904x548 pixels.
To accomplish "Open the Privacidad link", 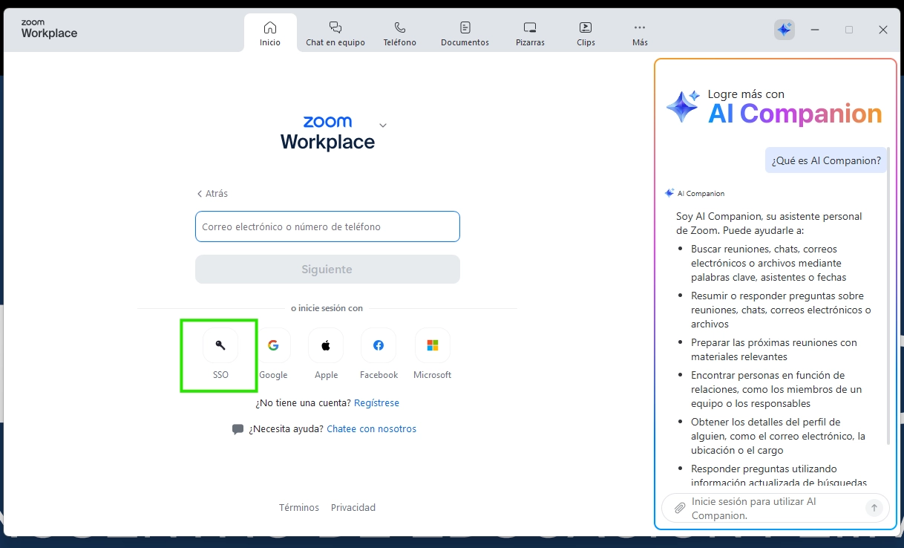I will click(353, 508).
